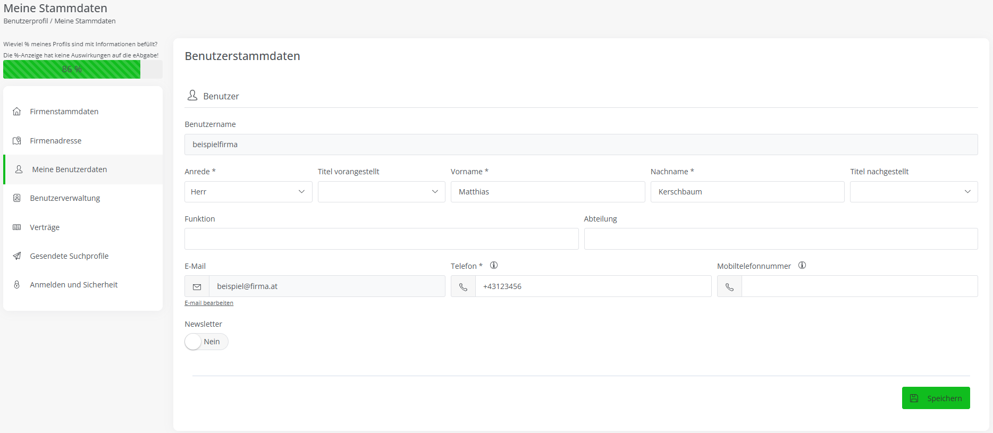Click the Firmenstammdaten house icon
The width and height of the screenshot is (993, 433).
tap(17, 112)
